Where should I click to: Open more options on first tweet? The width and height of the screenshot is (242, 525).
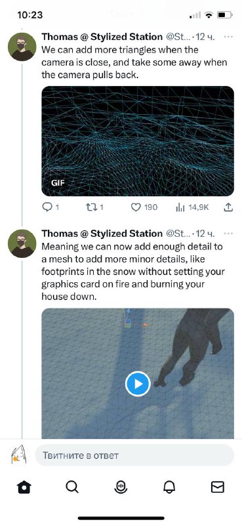coord(228,37)
